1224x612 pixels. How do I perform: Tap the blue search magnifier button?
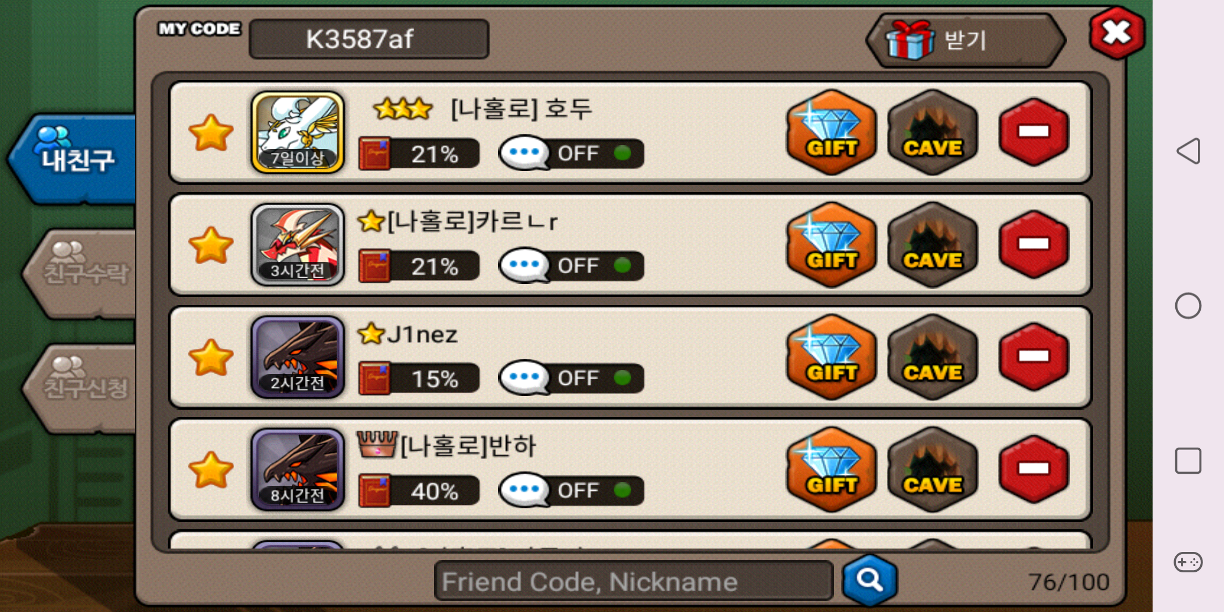pos(870,580)
